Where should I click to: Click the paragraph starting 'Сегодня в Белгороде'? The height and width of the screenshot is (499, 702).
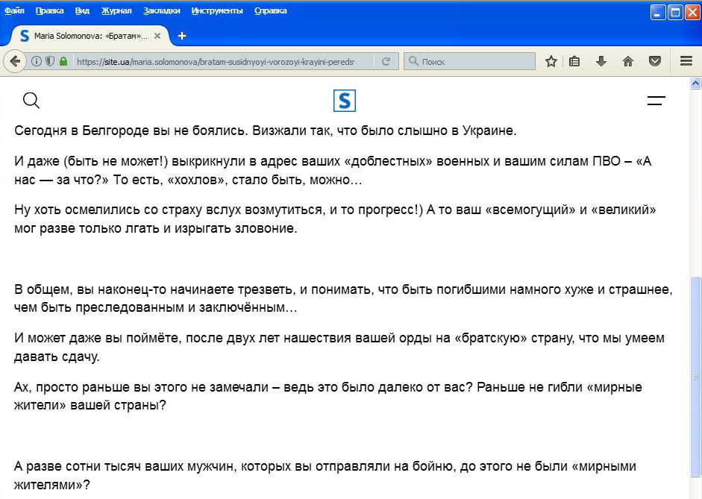tap(266, 131)
